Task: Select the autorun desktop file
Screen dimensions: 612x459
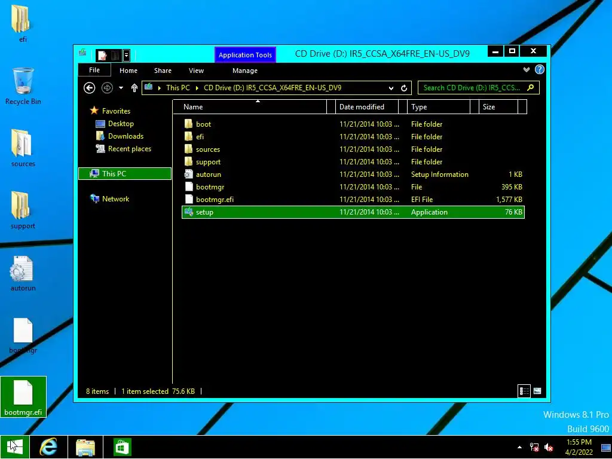Action: 23,273
